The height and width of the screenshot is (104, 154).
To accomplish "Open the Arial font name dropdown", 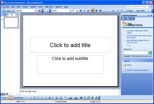I will click(70, 11).
